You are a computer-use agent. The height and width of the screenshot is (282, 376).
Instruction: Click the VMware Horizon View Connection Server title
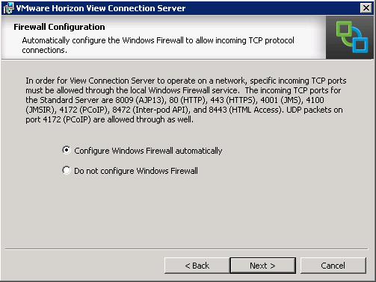101,8
